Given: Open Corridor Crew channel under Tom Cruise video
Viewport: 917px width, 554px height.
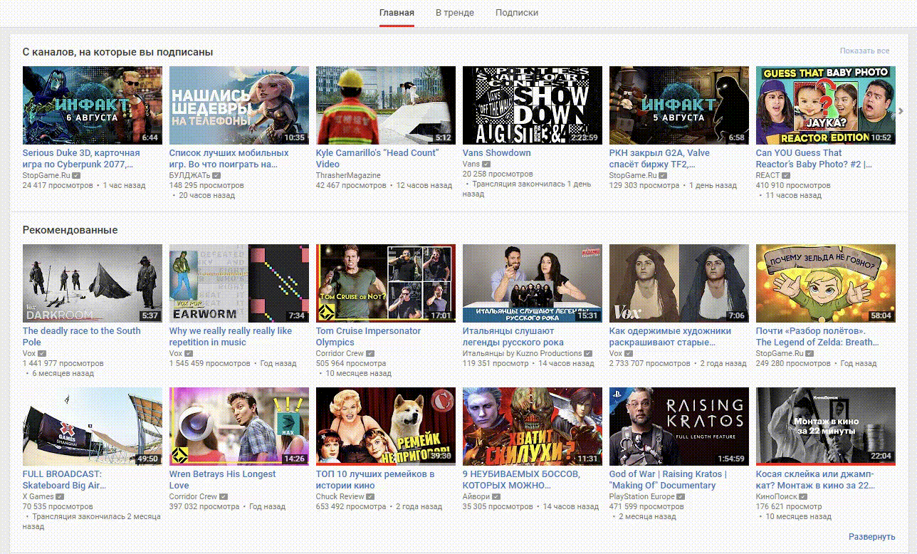Looking at the screenshot, I should (x=340, y=353).
